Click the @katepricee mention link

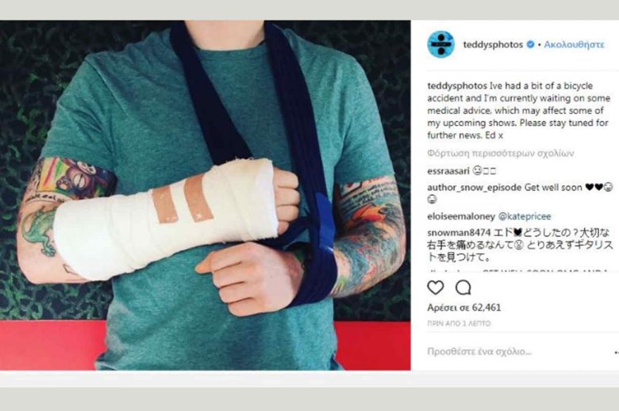(x=525, y=216)
